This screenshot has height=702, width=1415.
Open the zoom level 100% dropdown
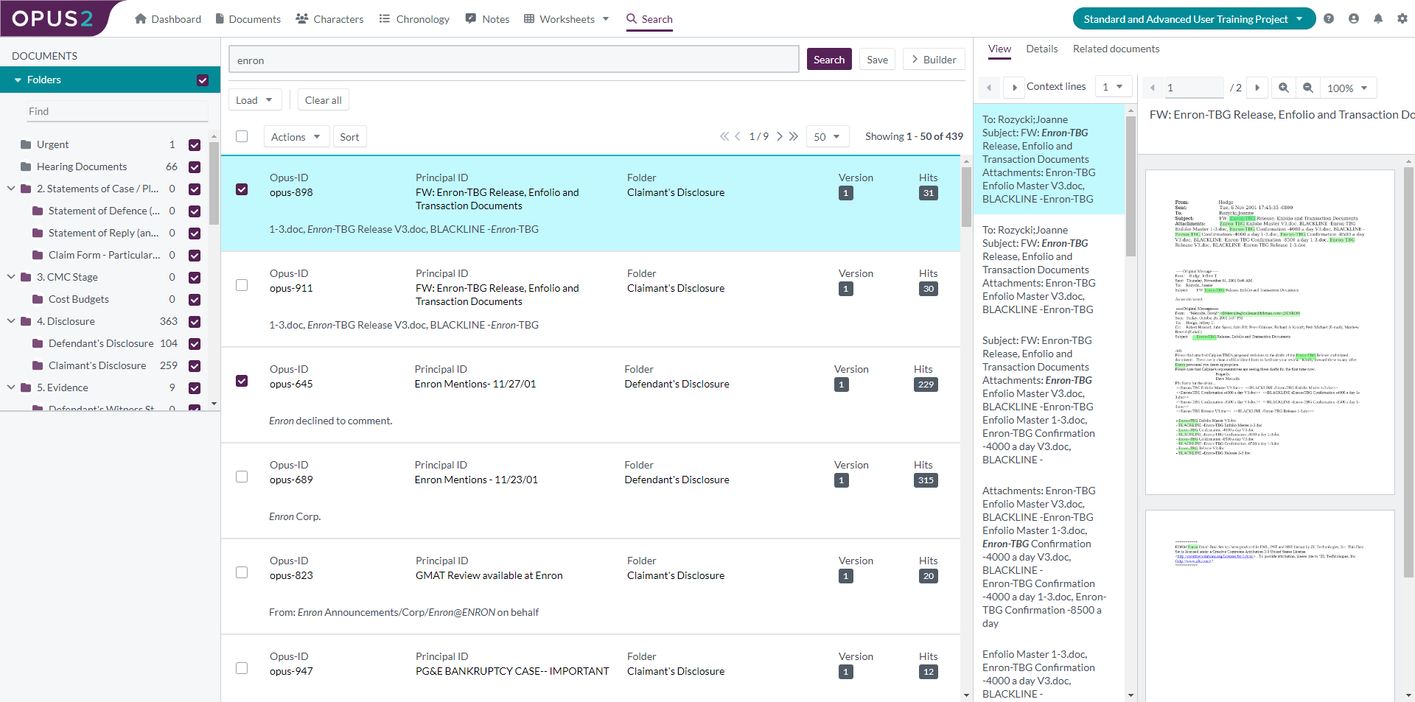[1348, 88]
